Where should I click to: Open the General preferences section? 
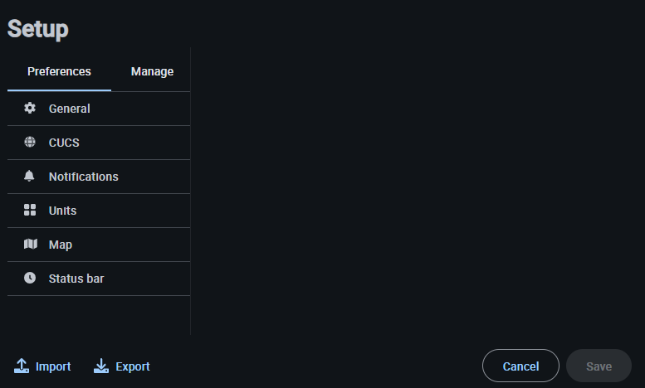pyautogui.click(x=70, y=109)
